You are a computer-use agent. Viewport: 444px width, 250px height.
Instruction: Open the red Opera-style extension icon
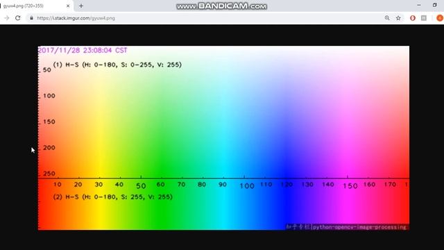coord(413,18)
